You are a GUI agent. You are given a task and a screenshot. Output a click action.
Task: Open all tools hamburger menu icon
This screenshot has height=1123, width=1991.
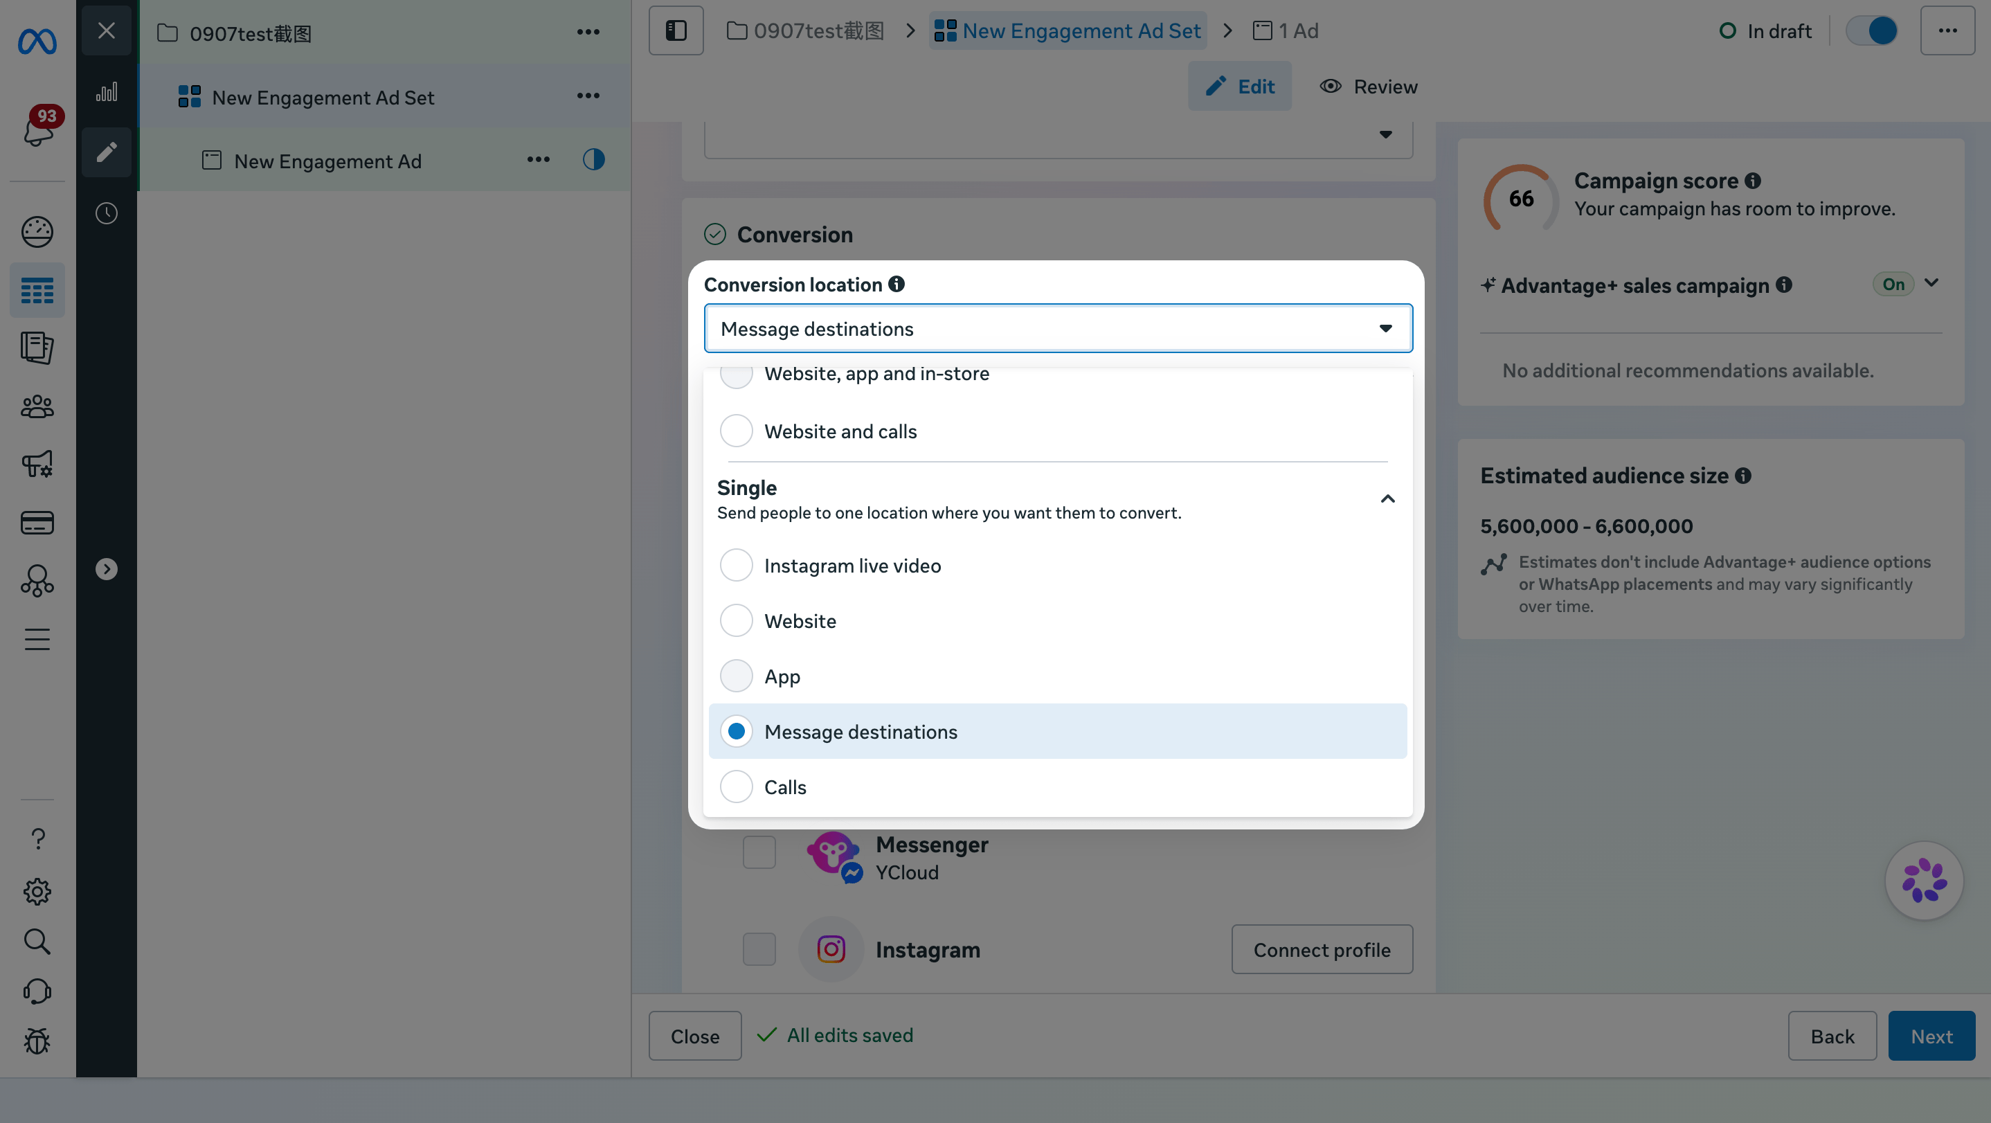37,639
